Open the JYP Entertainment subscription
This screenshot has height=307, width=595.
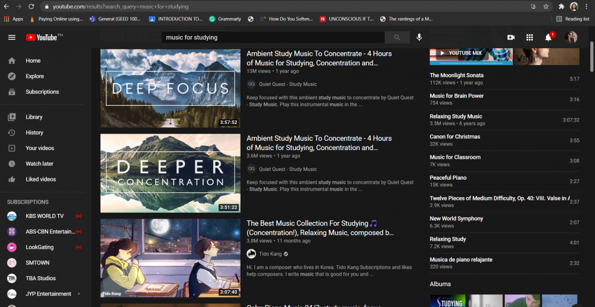pos(45,294)
